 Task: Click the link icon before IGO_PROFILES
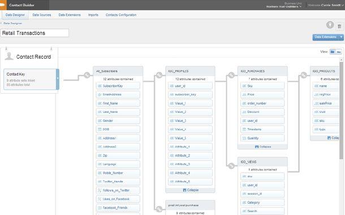159,75
